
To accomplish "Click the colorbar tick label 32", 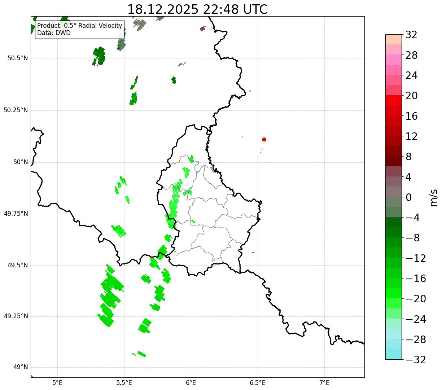I will [x=411, y=35].
